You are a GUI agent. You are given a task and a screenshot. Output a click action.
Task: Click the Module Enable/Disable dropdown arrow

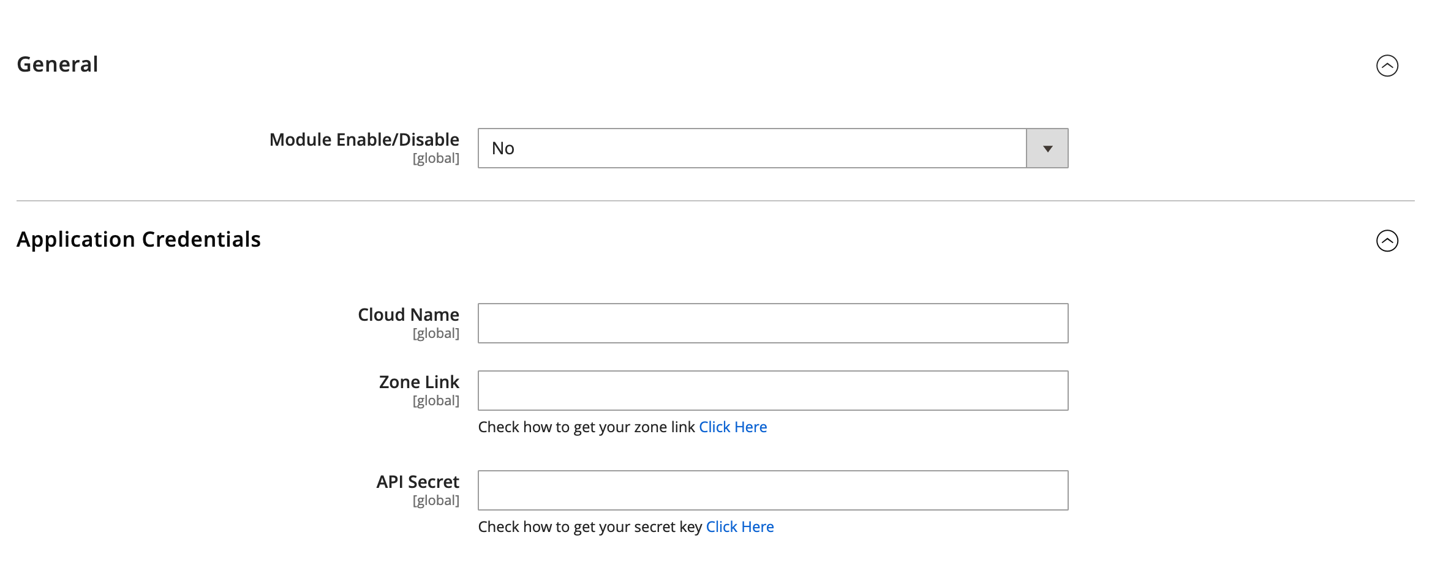pyautogui.click(x=1047, y=148)
